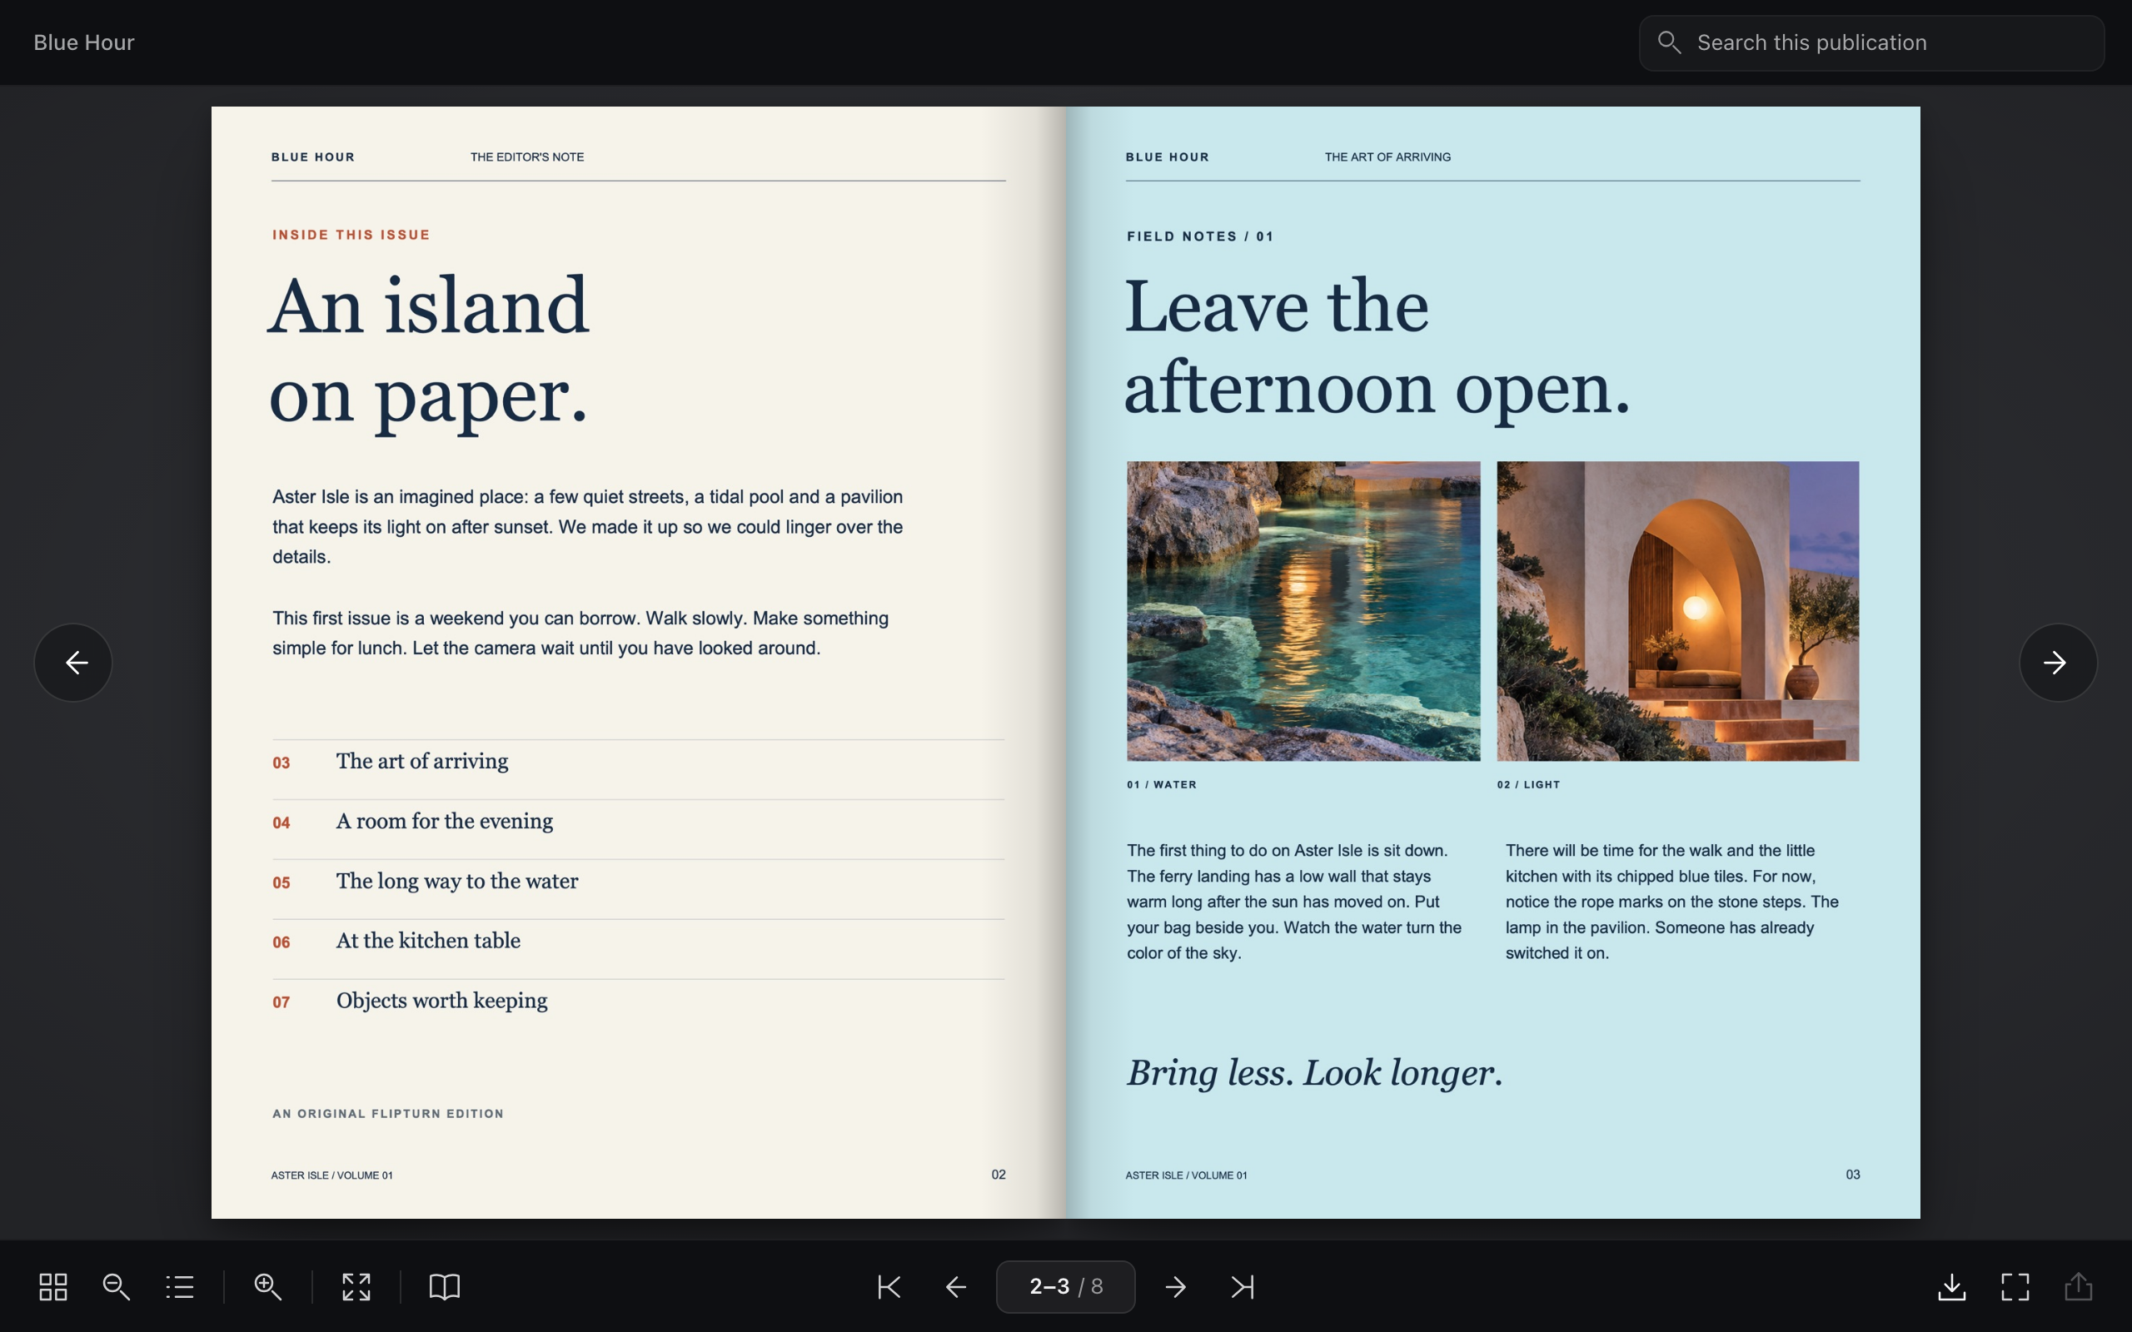Click the 02 / LIGHT caption
Image resolution: width=2132 pixels, height=1332 pixels.
[1528, 784]
